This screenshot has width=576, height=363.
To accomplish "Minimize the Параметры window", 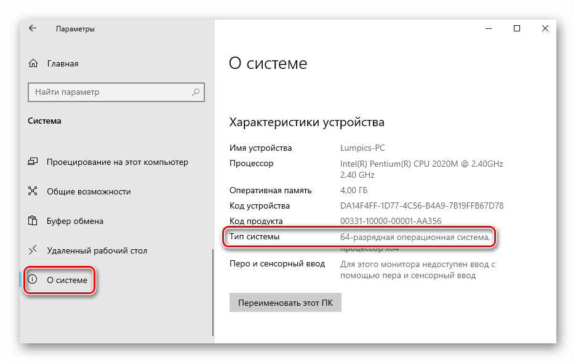I will pyautogui.click(x=489, y=29).
